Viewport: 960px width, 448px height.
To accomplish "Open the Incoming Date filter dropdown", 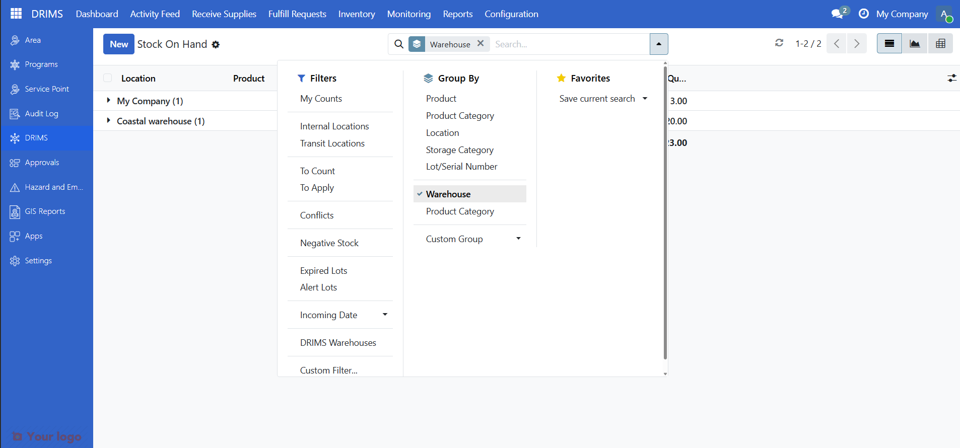I will click(x=340, y=315).
